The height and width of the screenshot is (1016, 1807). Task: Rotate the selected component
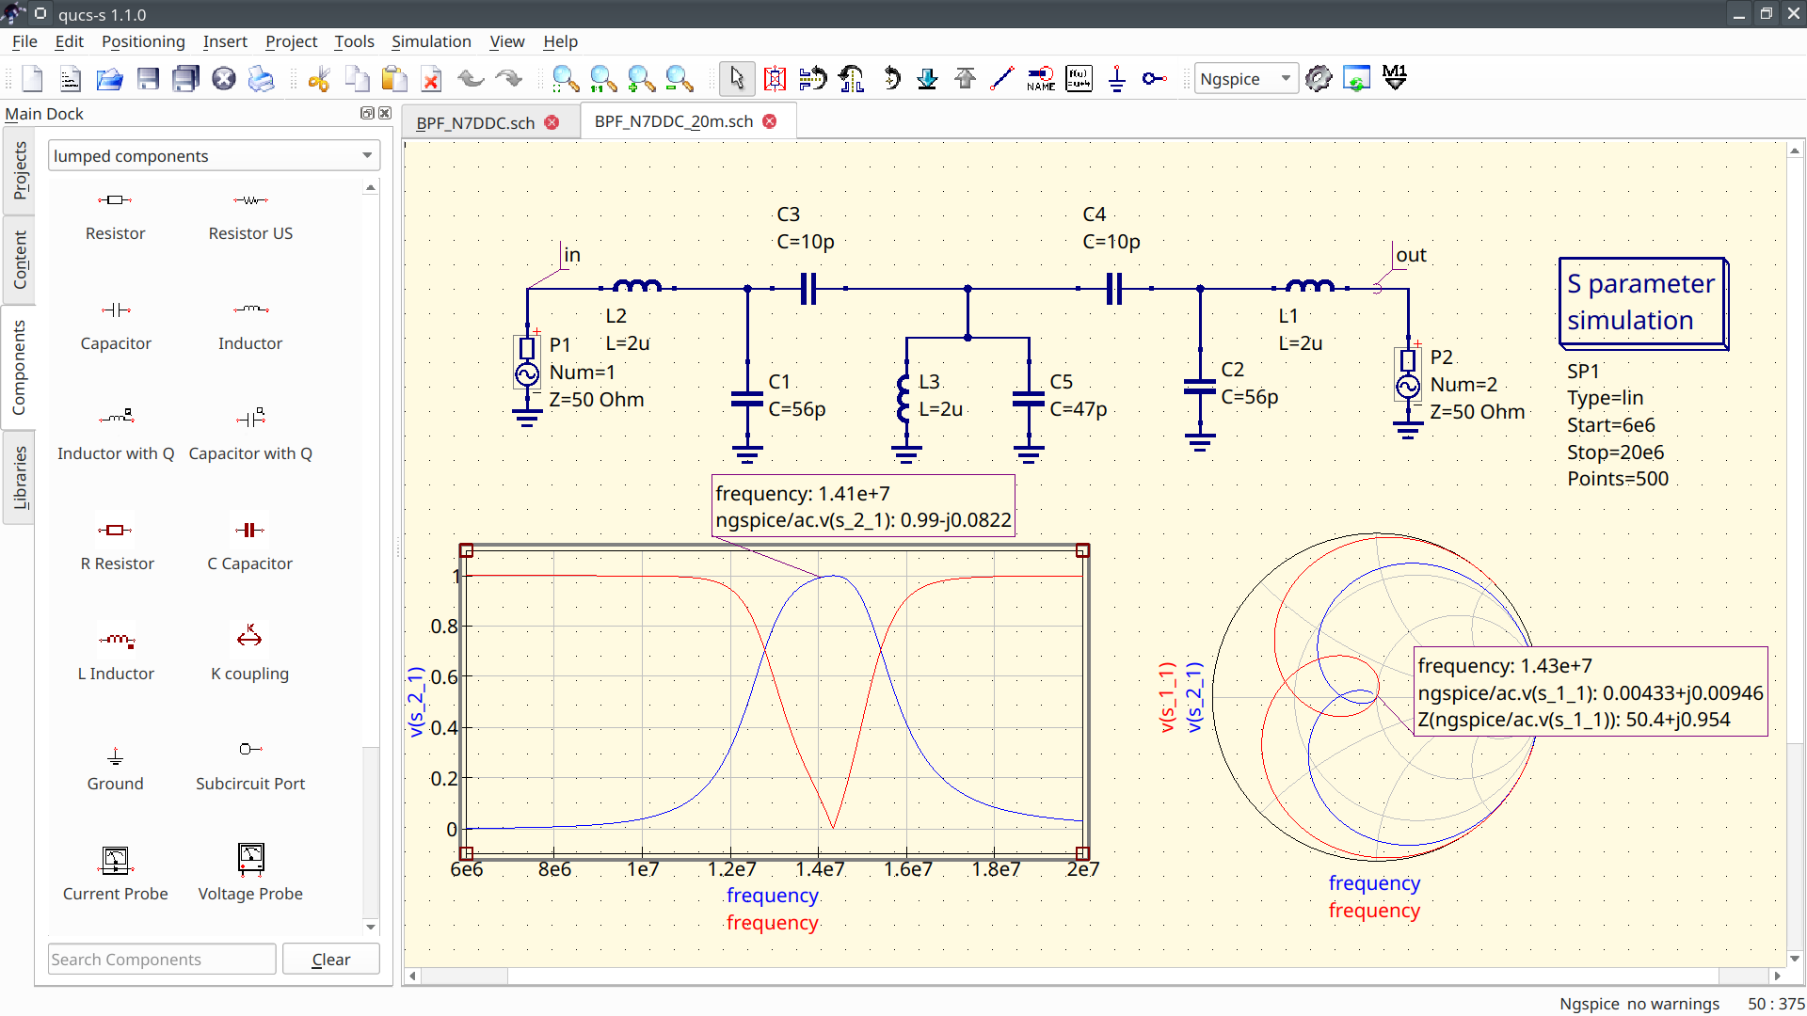pos(890,79)
